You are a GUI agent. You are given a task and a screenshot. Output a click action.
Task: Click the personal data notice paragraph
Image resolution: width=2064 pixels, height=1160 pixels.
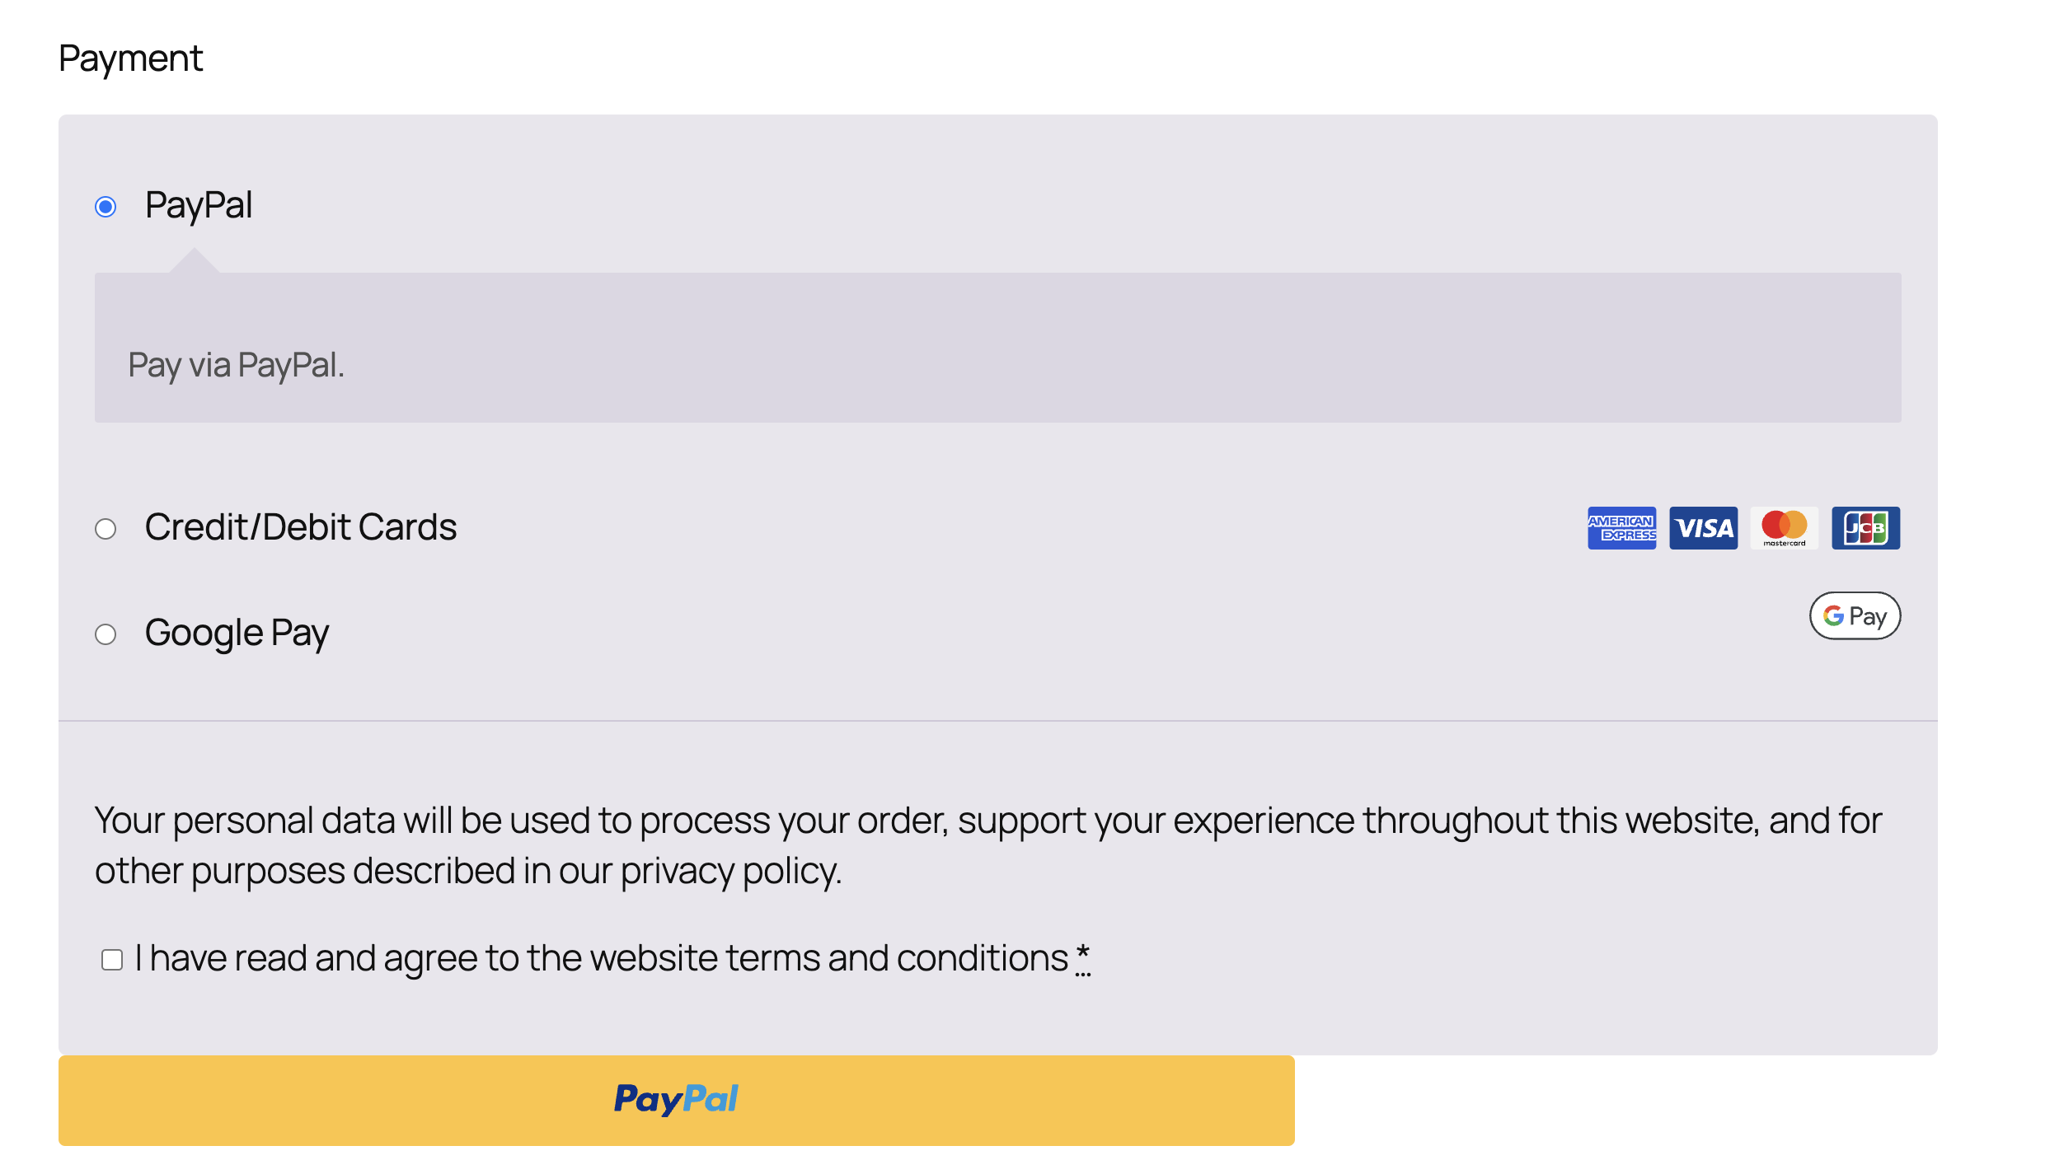[987, 845]
